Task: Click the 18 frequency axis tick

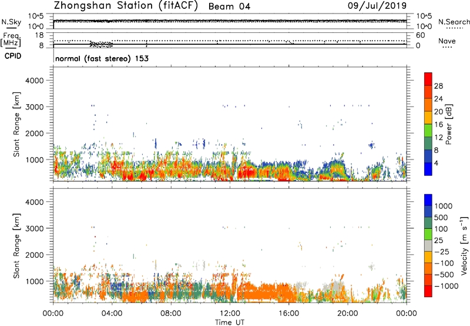Action: click(39, 35)
